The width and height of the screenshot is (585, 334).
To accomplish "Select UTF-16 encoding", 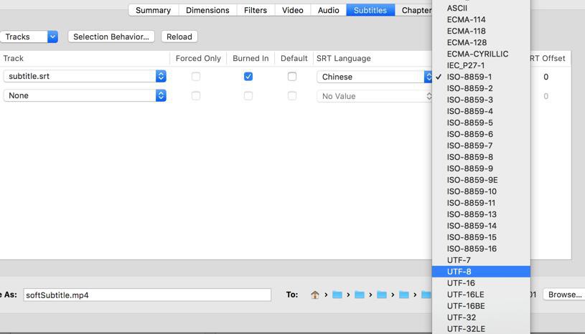I will click(x=481, y=283).
